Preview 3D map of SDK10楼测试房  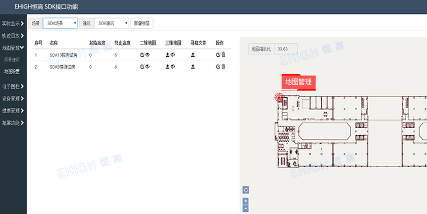pyautogui.click(x=173, y=55)
